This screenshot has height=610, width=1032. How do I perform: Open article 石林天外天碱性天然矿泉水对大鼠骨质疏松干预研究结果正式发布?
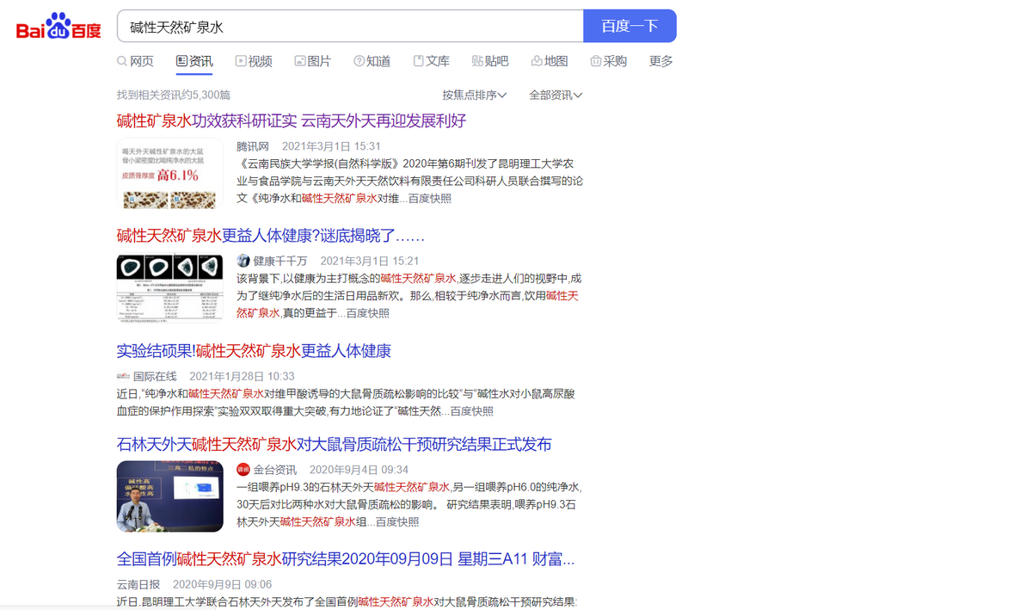click(x=335, y=445)
